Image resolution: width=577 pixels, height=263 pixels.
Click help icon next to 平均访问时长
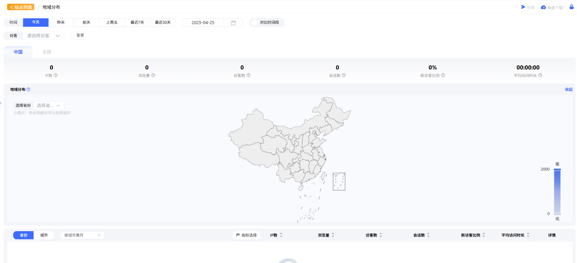click(x=540, y=75)
